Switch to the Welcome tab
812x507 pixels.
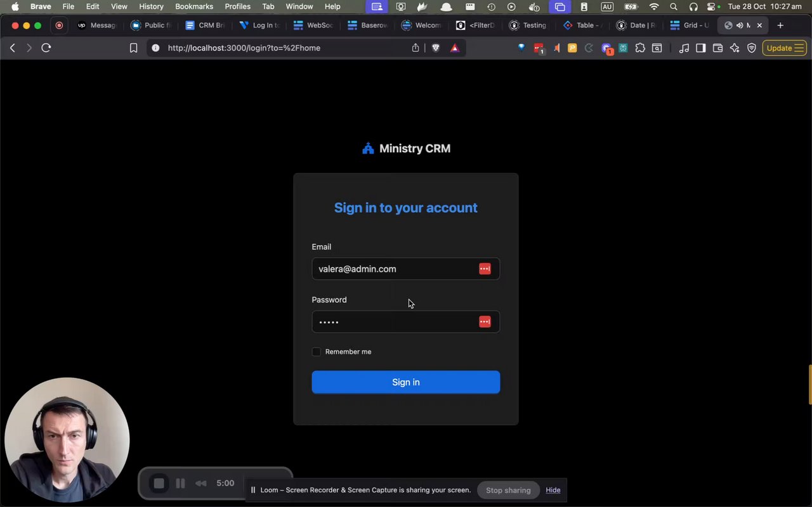(x=421, y=25)
